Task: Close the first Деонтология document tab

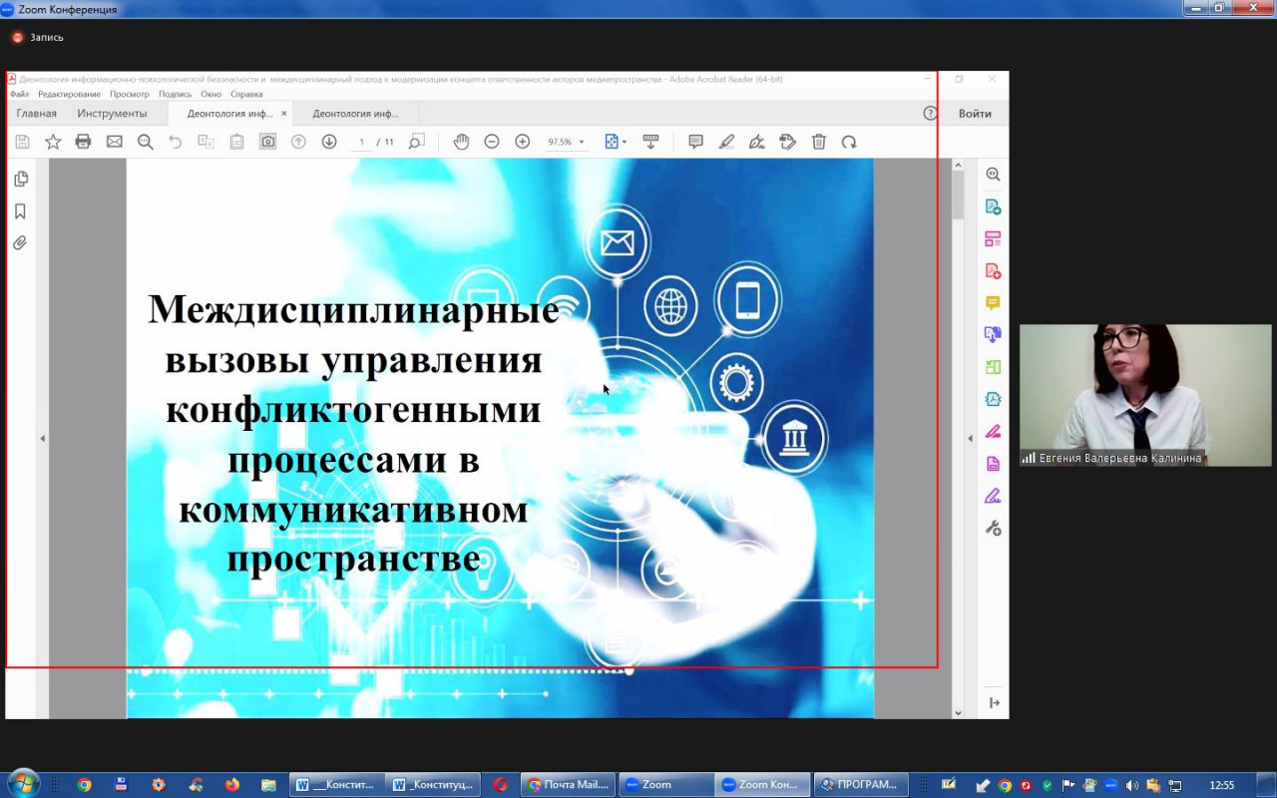Action: point(284,114)
